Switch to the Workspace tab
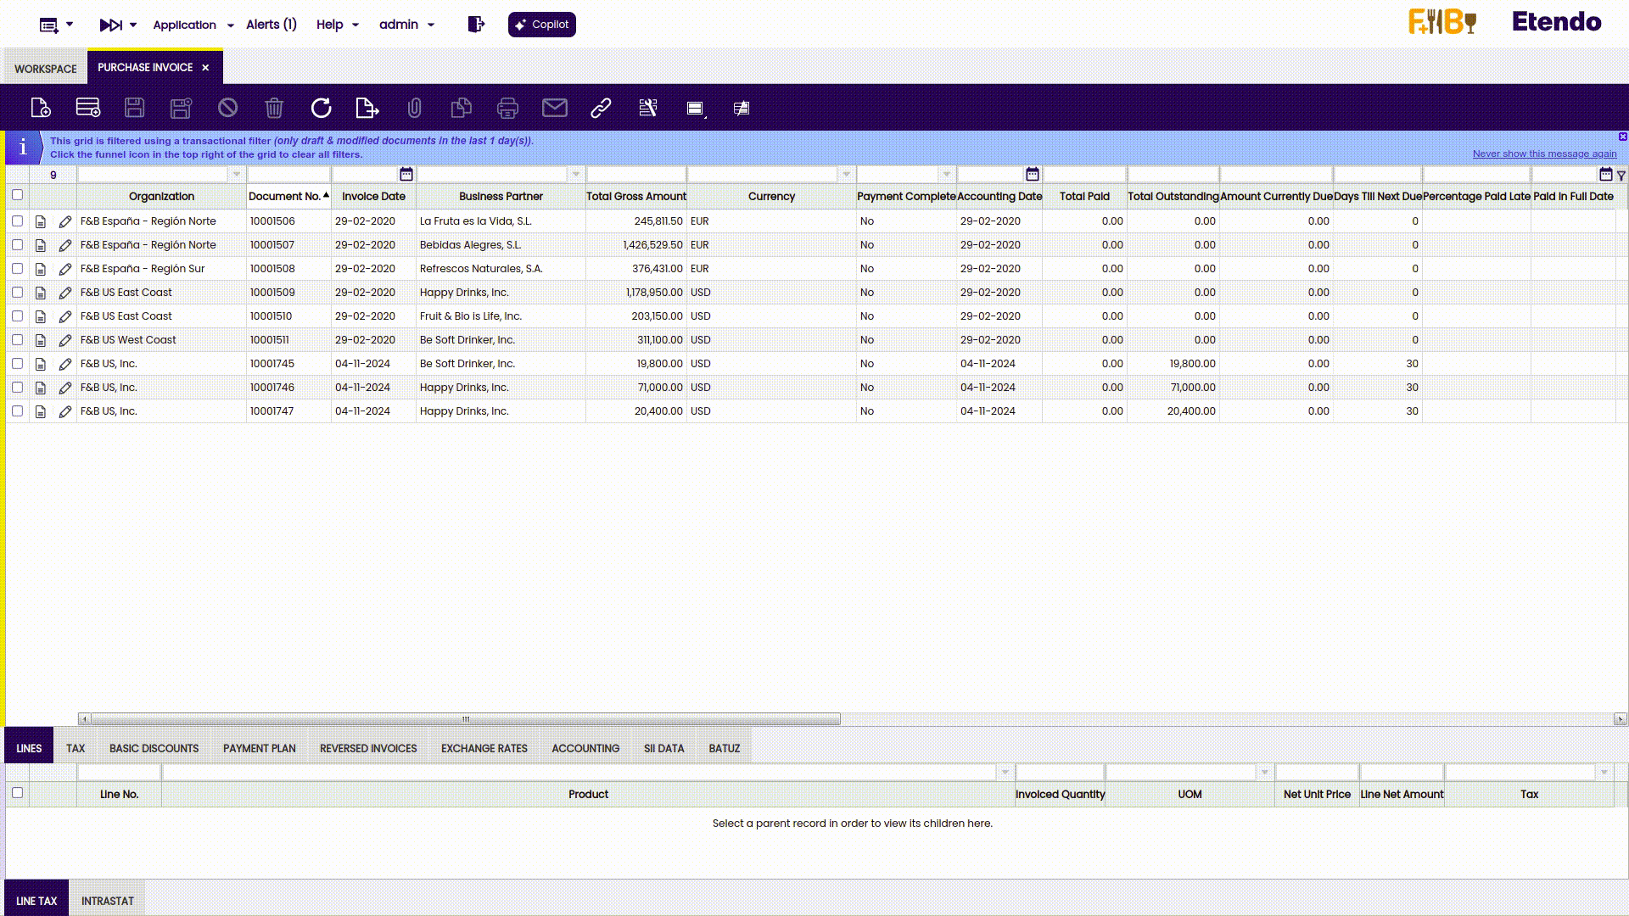1629x916 pixels. (x=46, y=69)
